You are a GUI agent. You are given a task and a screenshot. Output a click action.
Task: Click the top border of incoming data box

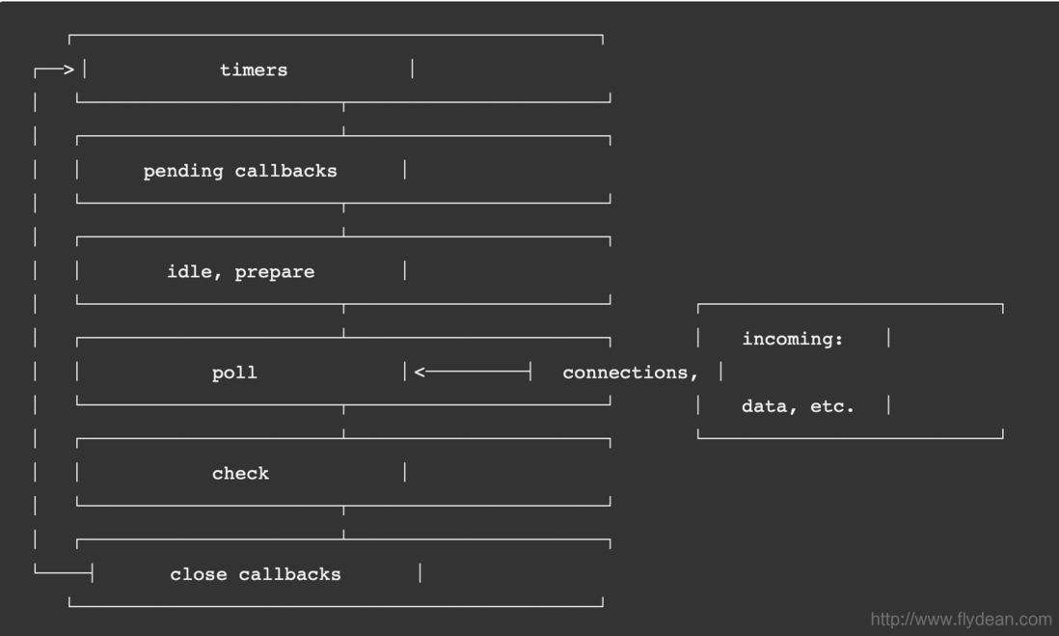851,305
